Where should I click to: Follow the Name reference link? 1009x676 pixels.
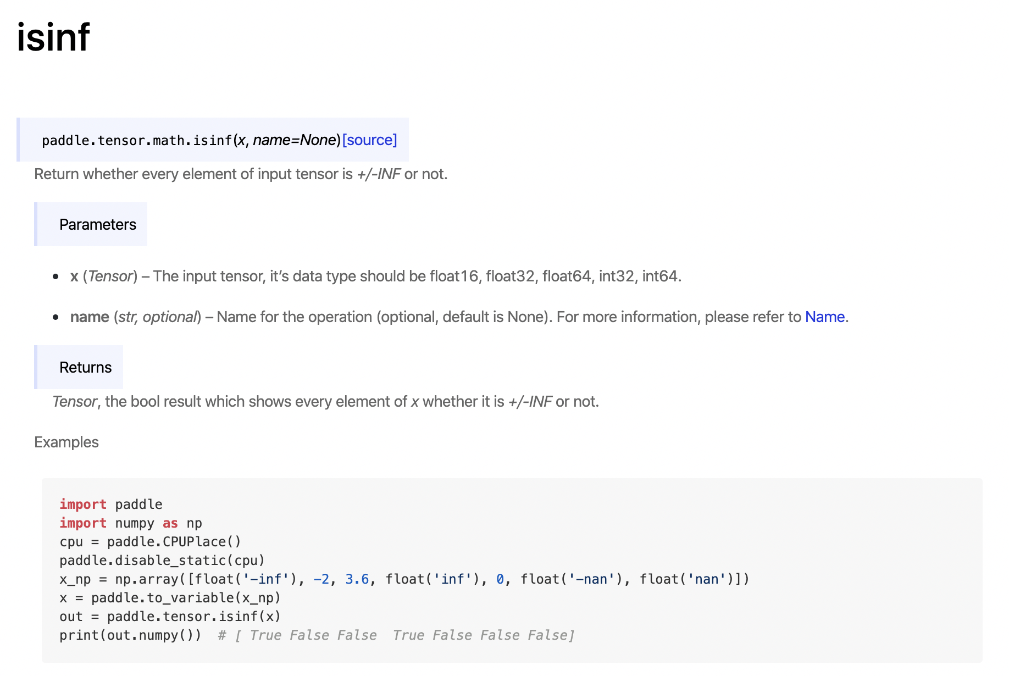[x=824, y=317]
